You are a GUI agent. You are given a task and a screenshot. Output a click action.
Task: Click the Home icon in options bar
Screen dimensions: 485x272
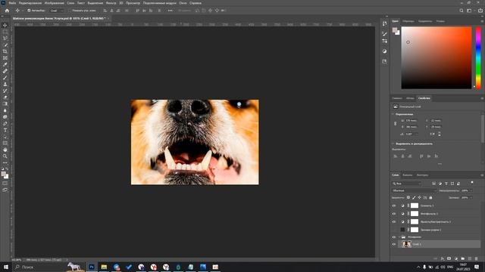click(7, 11)
